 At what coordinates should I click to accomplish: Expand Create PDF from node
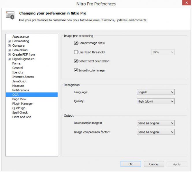click(x=9, y=54)
